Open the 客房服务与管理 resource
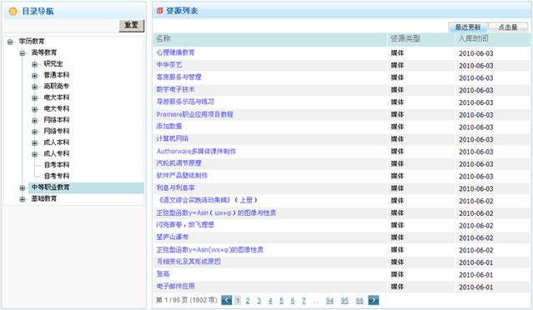Viewport: 533px width, 310px height. (179, 77)
